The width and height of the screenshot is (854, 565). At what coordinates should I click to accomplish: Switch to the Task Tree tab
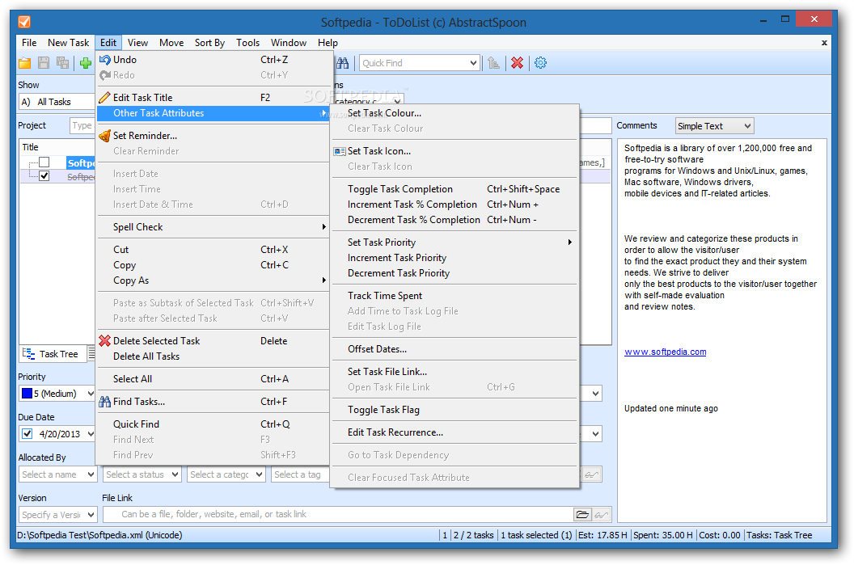53,354
